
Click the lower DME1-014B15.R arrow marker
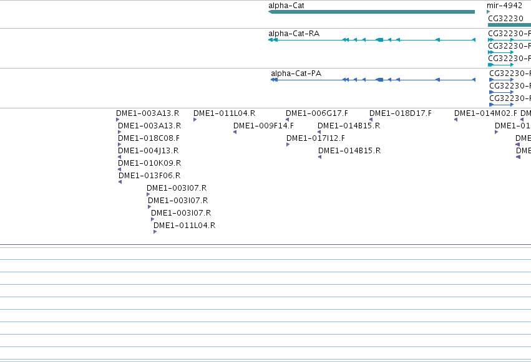[x=319, y=157]
